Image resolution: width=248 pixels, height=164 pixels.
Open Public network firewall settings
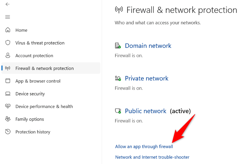[x=145, y=111]
